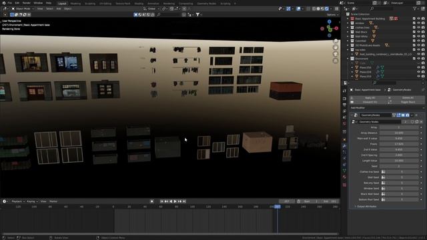The width and height of the screenshot is (427, 240).
Task: Adjust the Length Value slider
Action: pyautogui.click(x=399, y=161)
